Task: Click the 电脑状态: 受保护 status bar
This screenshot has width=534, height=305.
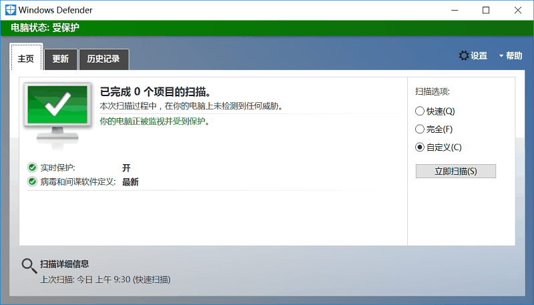Action: tap(267, 28)
